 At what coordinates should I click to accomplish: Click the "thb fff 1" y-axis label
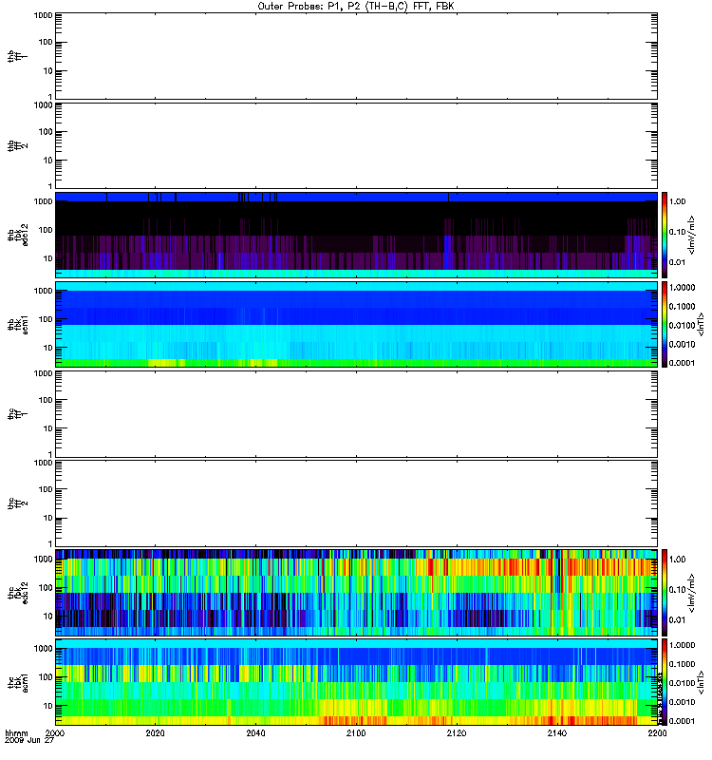18,56
